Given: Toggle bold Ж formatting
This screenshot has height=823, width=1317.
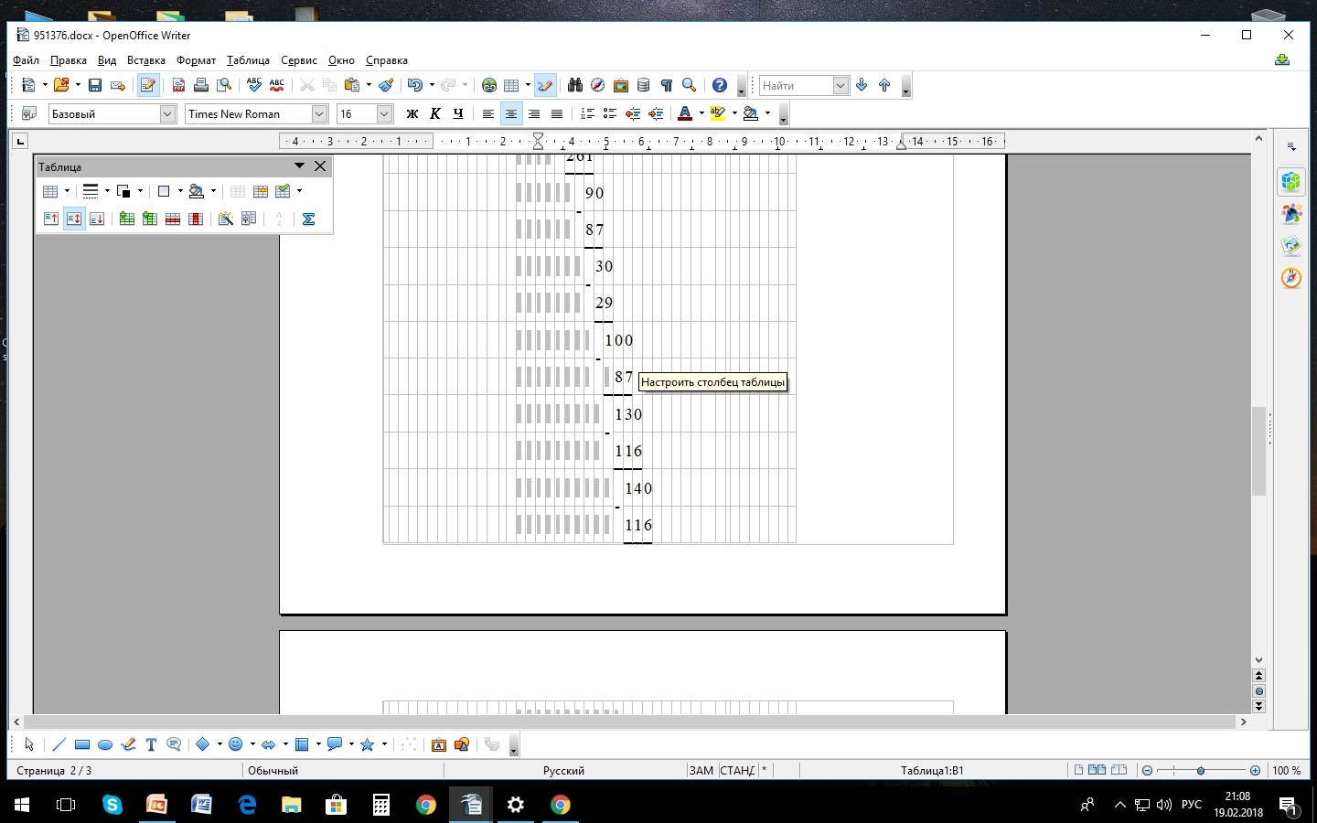Looking at the screenshot, I should point(412,113).
